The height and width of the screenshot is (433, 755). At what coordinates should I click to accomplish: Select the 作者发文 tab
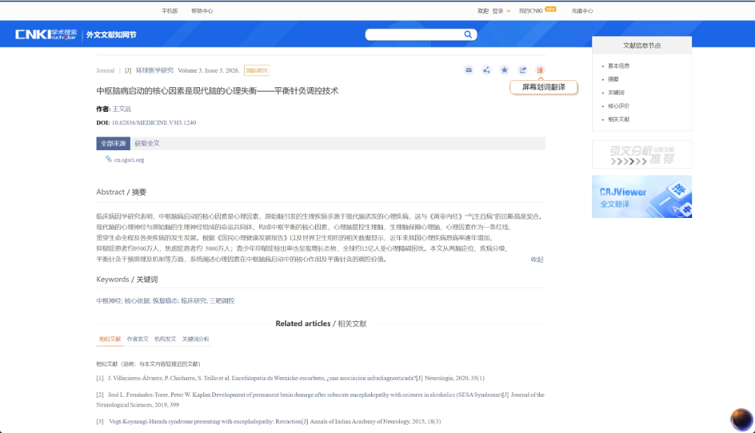click(x=138, y=339)
